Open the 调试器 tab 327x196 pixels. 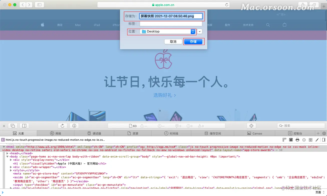pos(94,133)
